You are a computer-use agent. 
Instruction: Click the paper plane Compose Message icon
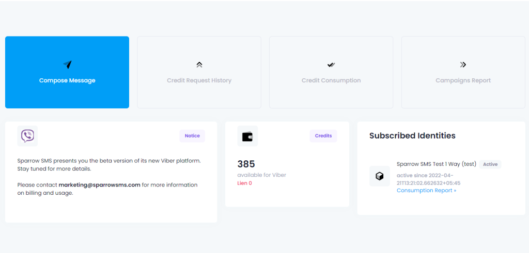click(68, 64)
